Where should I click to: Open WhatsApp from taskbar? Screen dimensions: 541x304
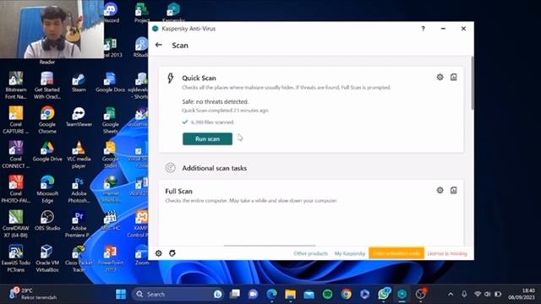(383, 294)
